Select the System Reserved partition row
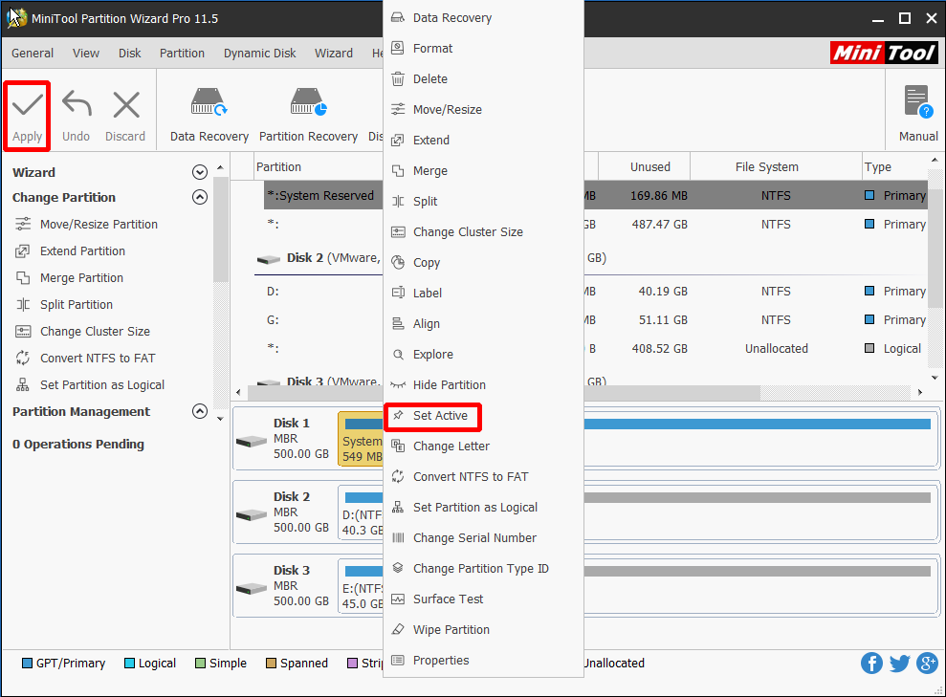Image resolution: width=946 pixels, height=697 pixels. (x=596, y=195)
